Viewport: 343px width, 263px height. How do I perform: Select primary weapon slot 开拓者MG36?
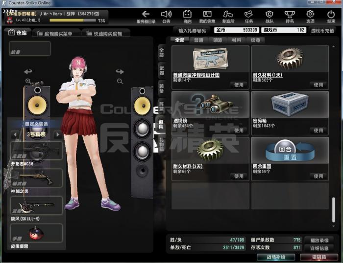point(36,151)
